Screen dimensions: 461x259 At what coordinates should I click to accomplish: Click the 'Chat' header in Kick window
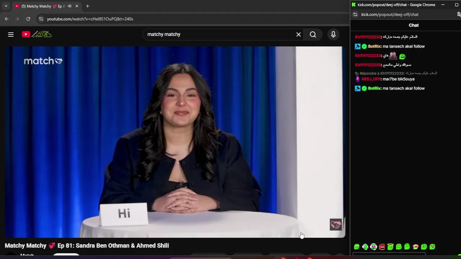[413, 25]
